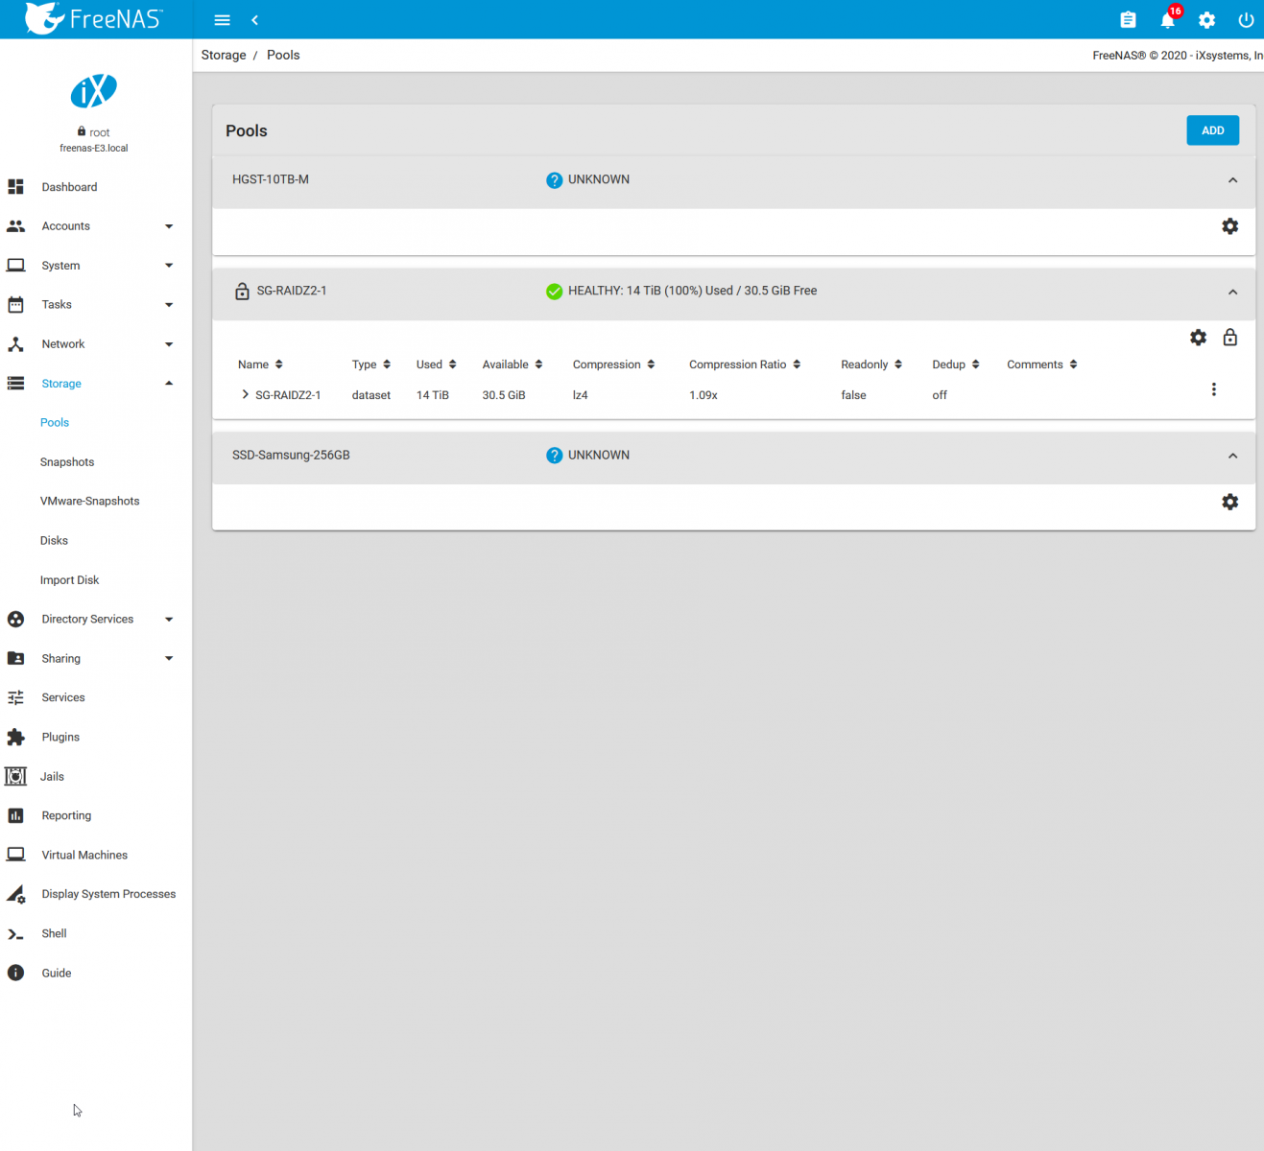Click the Jails icon in sidebar
Viewport: 1264px width, 1151px height.
click(15, 776)
